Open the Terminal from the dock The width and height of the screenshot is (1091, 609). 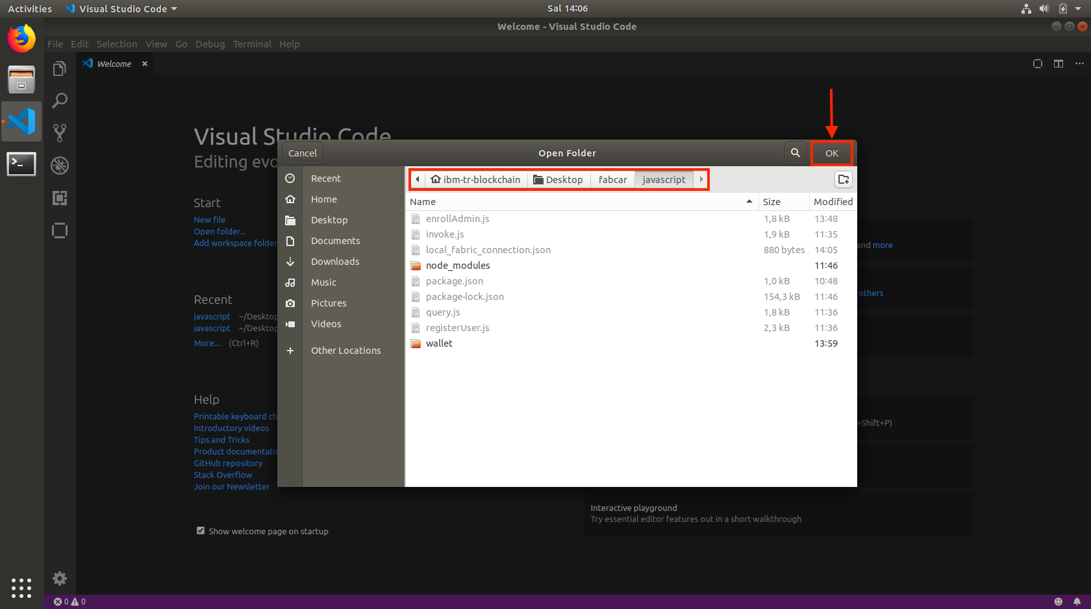[21, 164]
